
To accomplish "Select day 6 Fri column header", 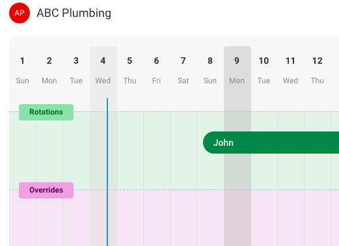I will [x=156, y=70].
